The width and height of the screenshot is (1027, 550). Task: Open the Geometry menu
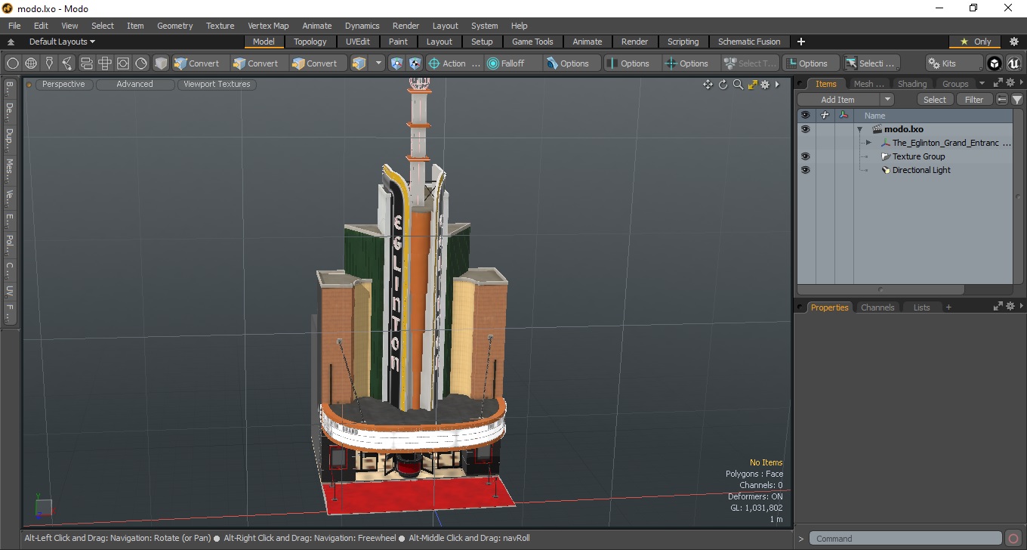click(x=174, y=26)
